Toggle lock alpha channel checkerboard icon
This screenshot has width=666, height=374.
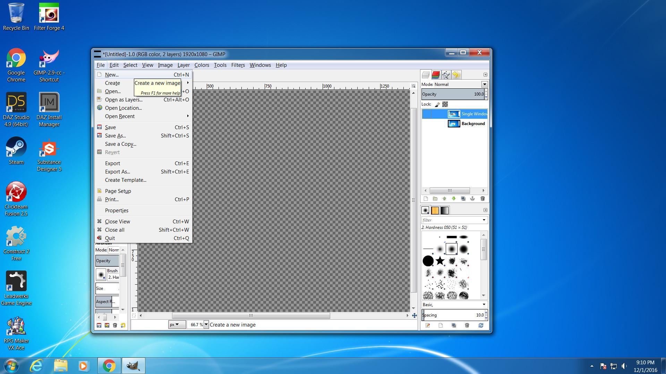click(445, 104)
